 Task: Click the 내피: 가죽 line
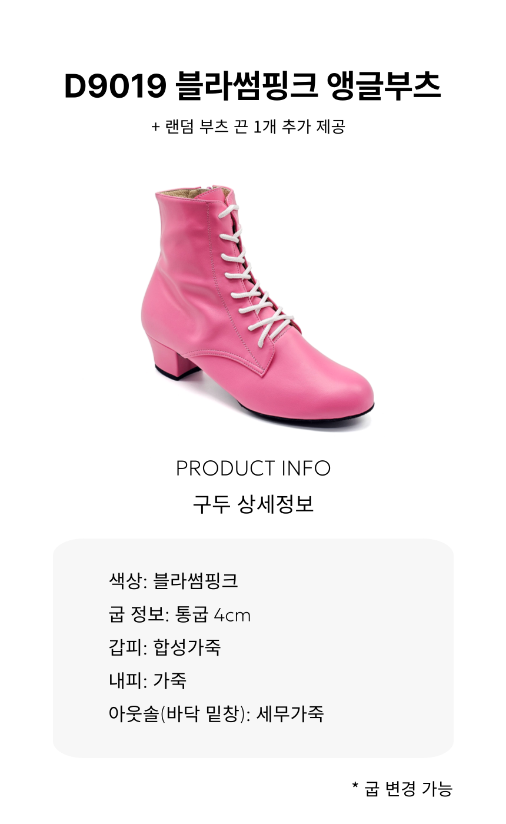[x=148, y=681]
